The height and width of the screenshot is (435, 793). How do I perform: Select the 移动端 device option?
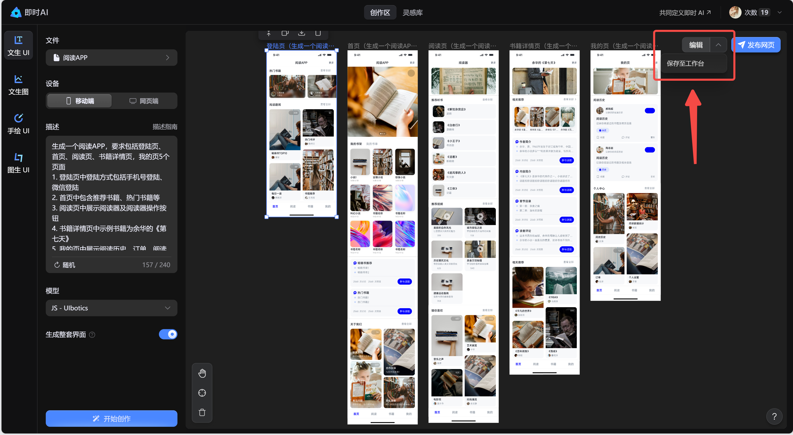80,101
